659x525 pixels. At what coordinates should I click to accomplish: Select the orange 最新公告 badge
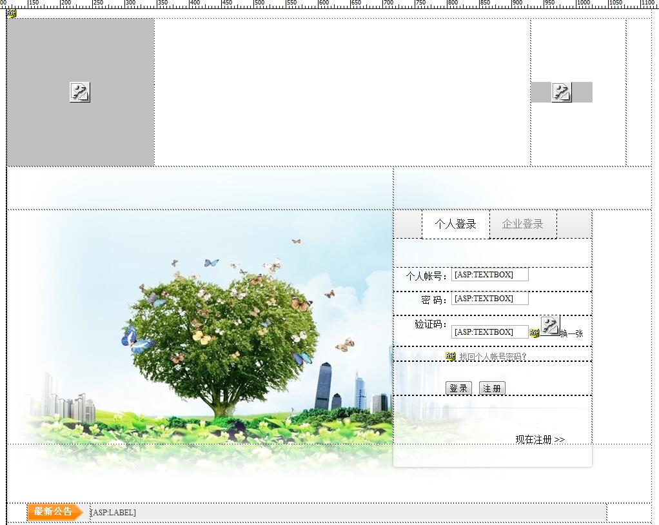click(x=55, y=512)
